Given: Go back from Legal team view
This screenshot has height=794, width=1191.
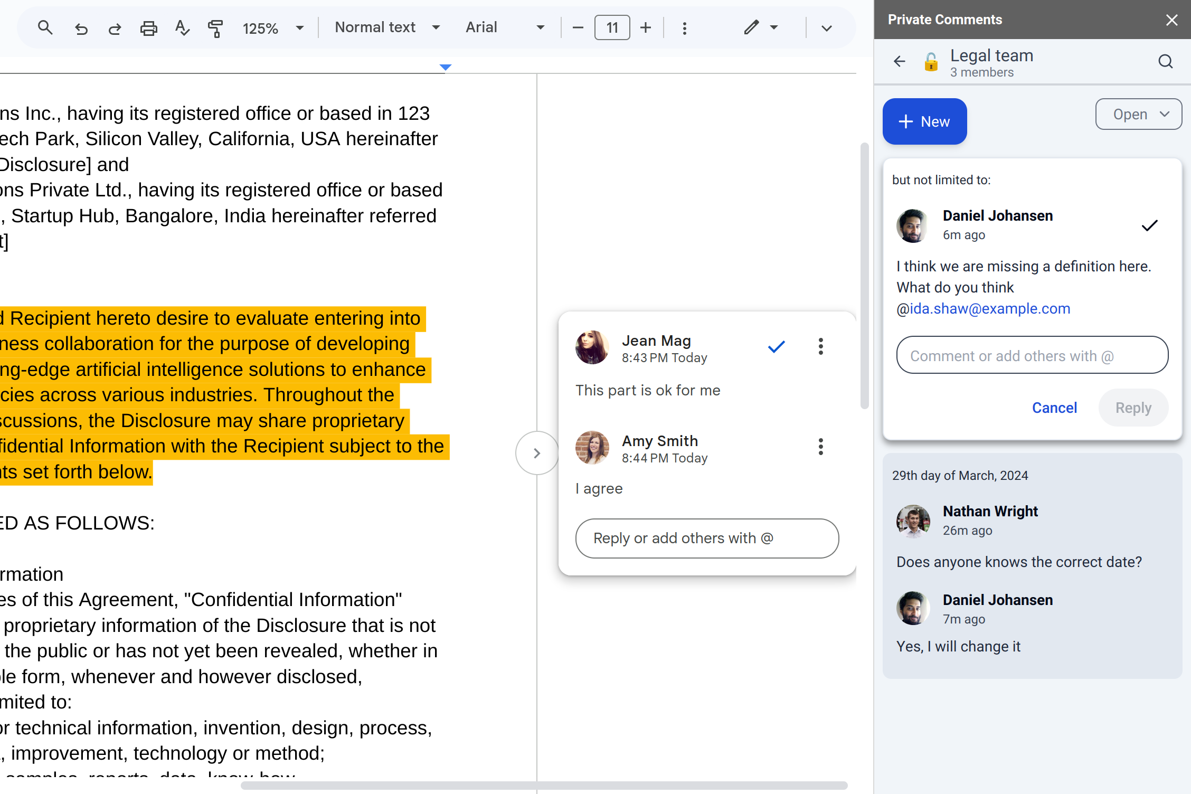Looking at the screenshot, I should point(900,62).
